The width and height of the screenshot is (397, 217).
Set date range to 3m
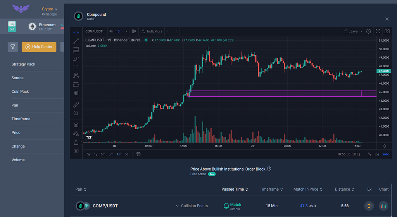pyautogui.click(x=111, y=154)
